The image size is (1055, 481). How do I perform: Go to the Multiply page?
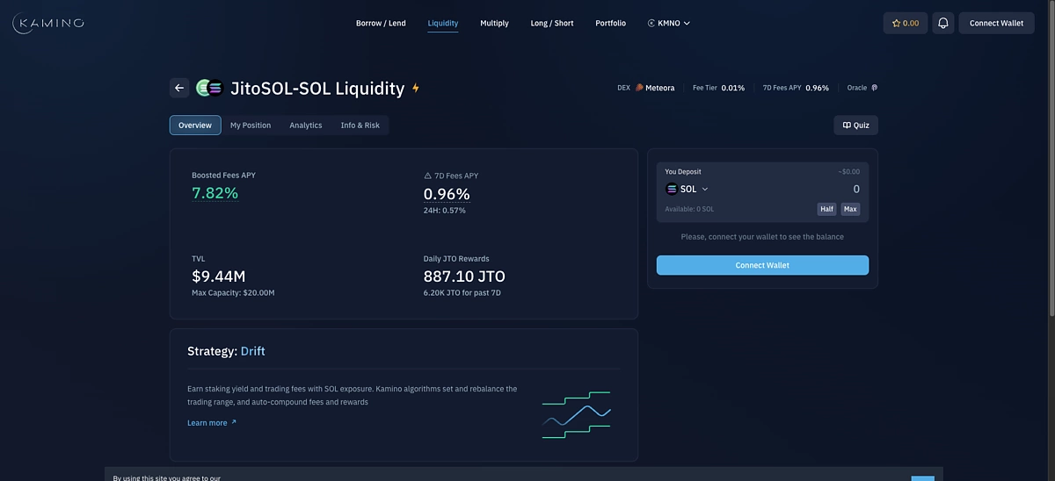(494, 23)
